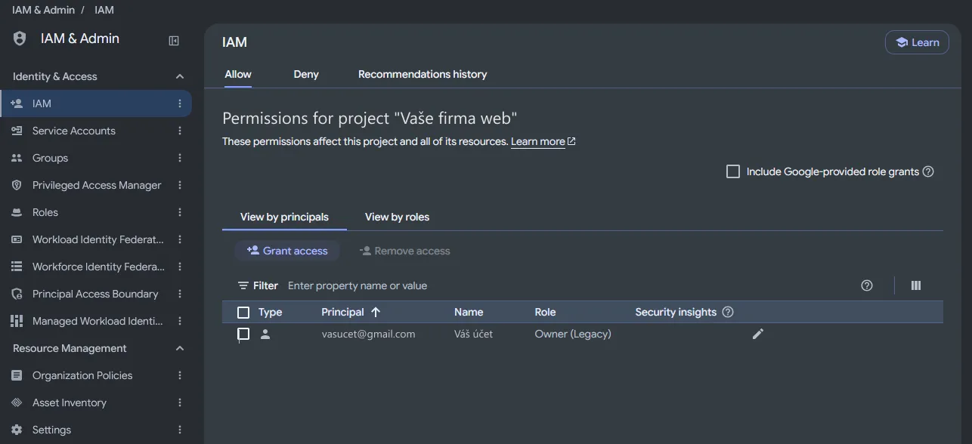Select the Allow tab
The image size is (972, 444).
click(238, 74)
